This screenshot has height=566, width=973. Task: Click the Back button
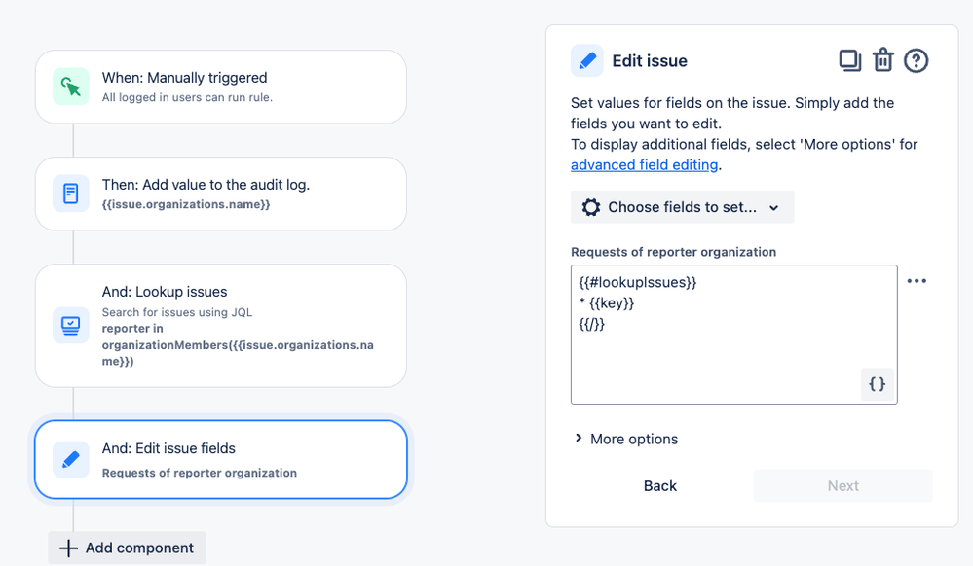coord(659,486)
